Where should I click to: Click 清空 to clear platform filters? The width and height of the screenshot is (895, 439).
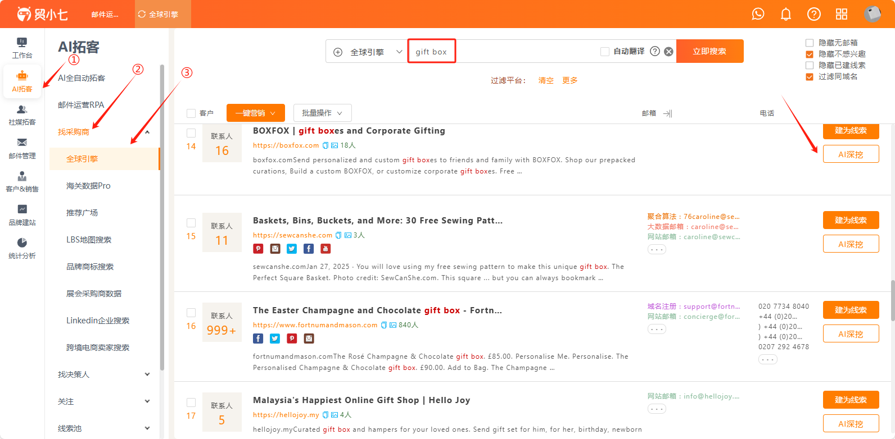click(x=546, y=80)
